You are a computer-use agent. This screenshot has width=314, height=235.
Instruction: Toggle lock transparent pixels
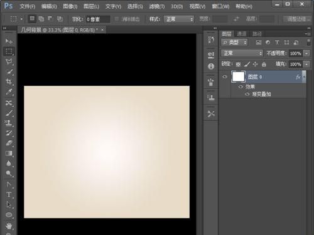coord(238,64)
